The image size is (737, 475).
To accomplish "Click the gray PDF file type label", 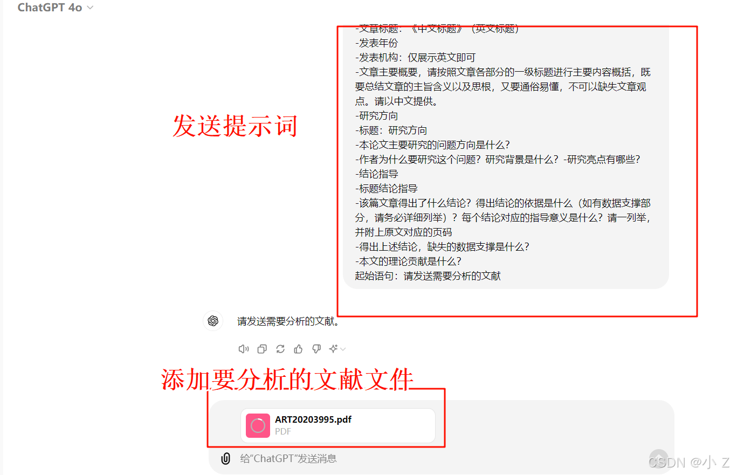I will tap(283, 431).
